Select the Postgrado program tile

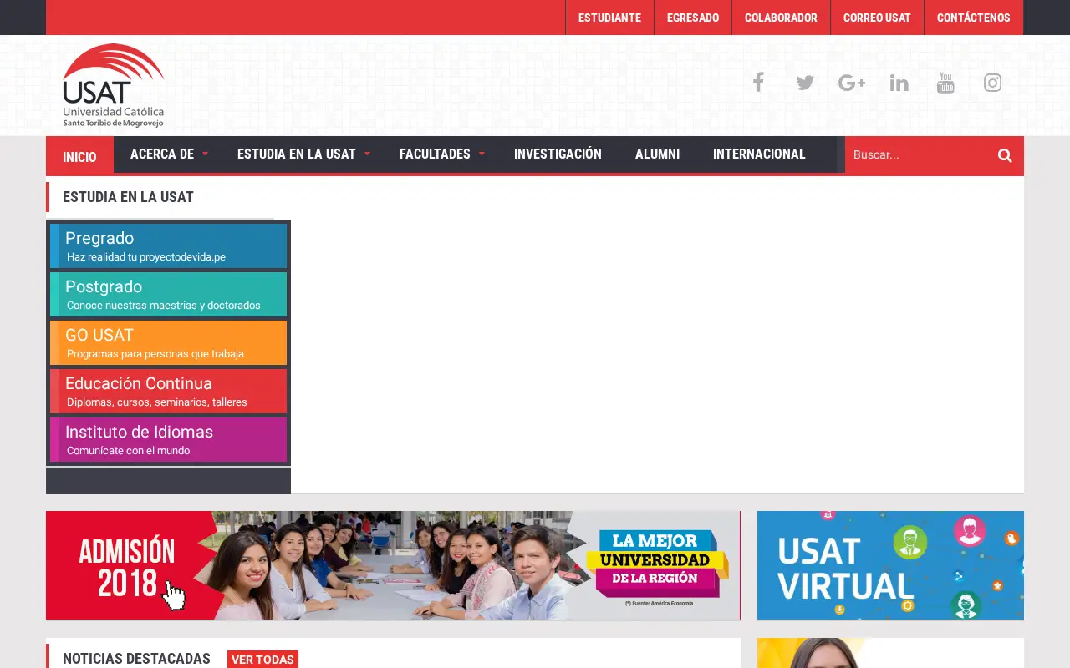click(168, 294)
